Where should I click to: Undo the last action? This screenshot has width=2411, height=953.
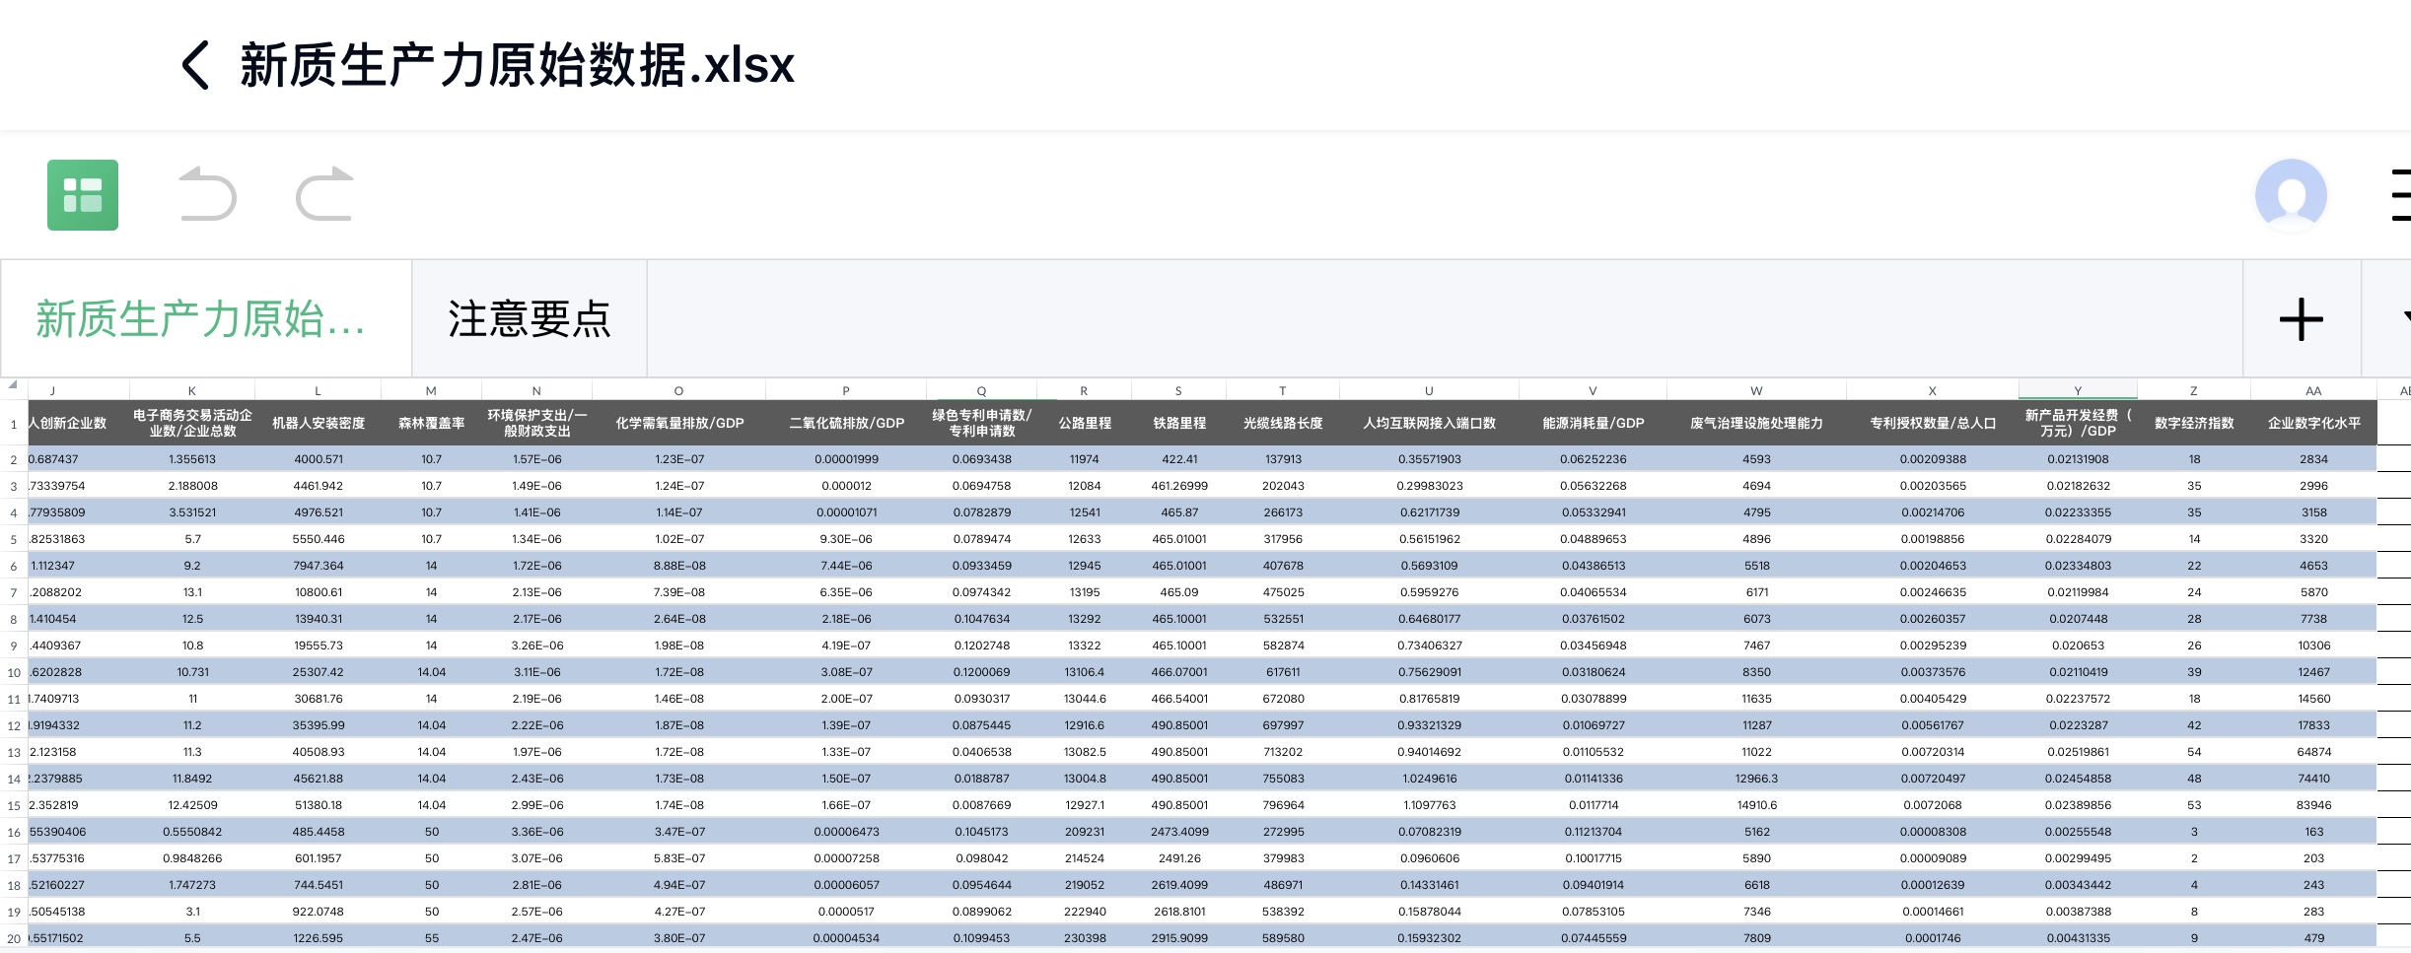click(x=208, y=194)
